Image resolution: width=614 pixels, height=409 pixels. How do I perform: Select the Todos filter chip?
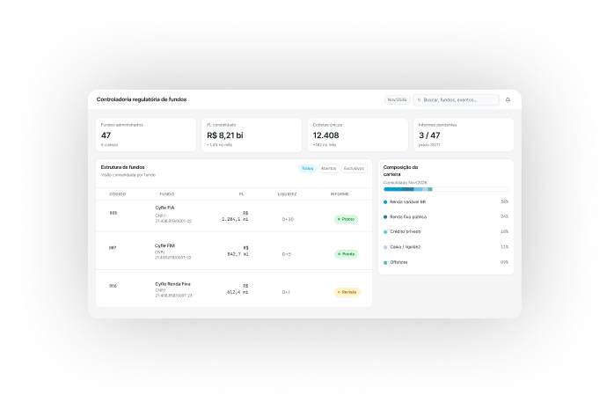point(307,168)
